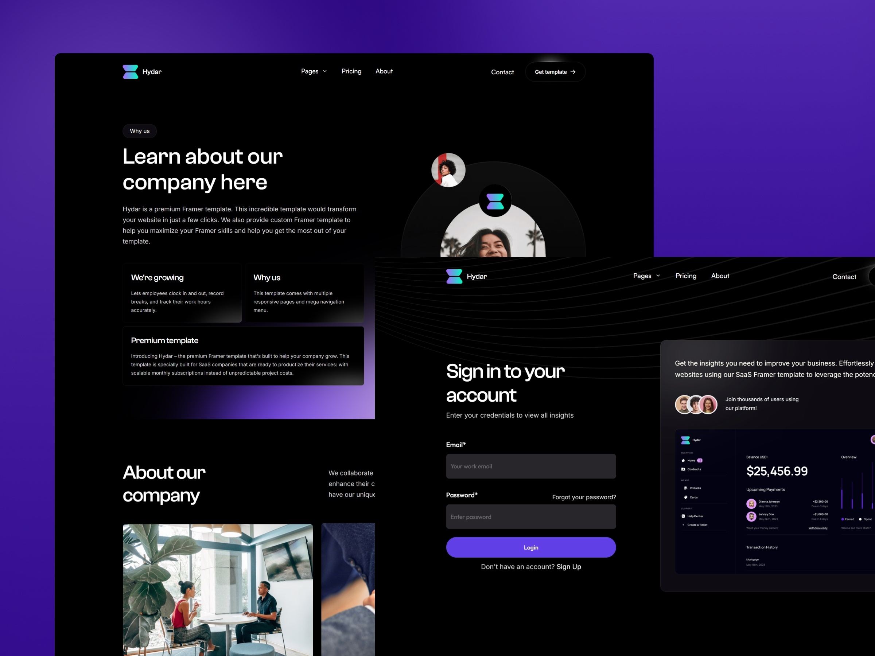Click the Email input field

530,466
